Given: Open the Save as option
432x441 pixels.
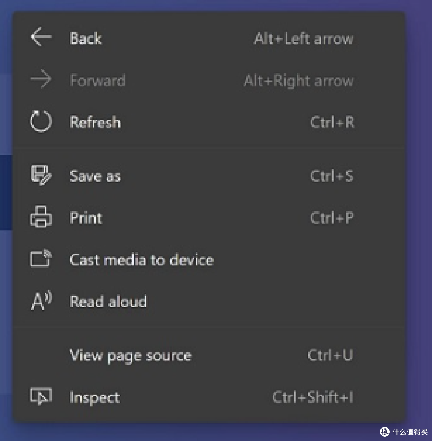Looking at the screenshot, I should pos(209,176).
